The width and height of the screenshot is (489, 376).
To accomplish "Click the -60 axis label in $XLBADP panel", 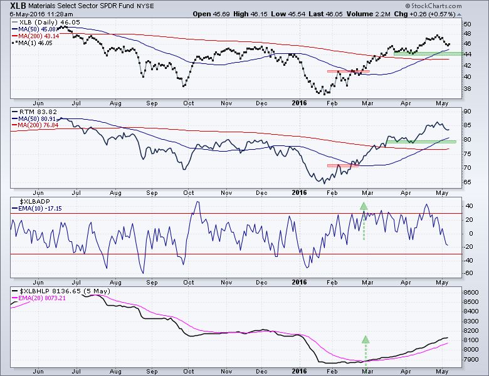I will [468, 273].
